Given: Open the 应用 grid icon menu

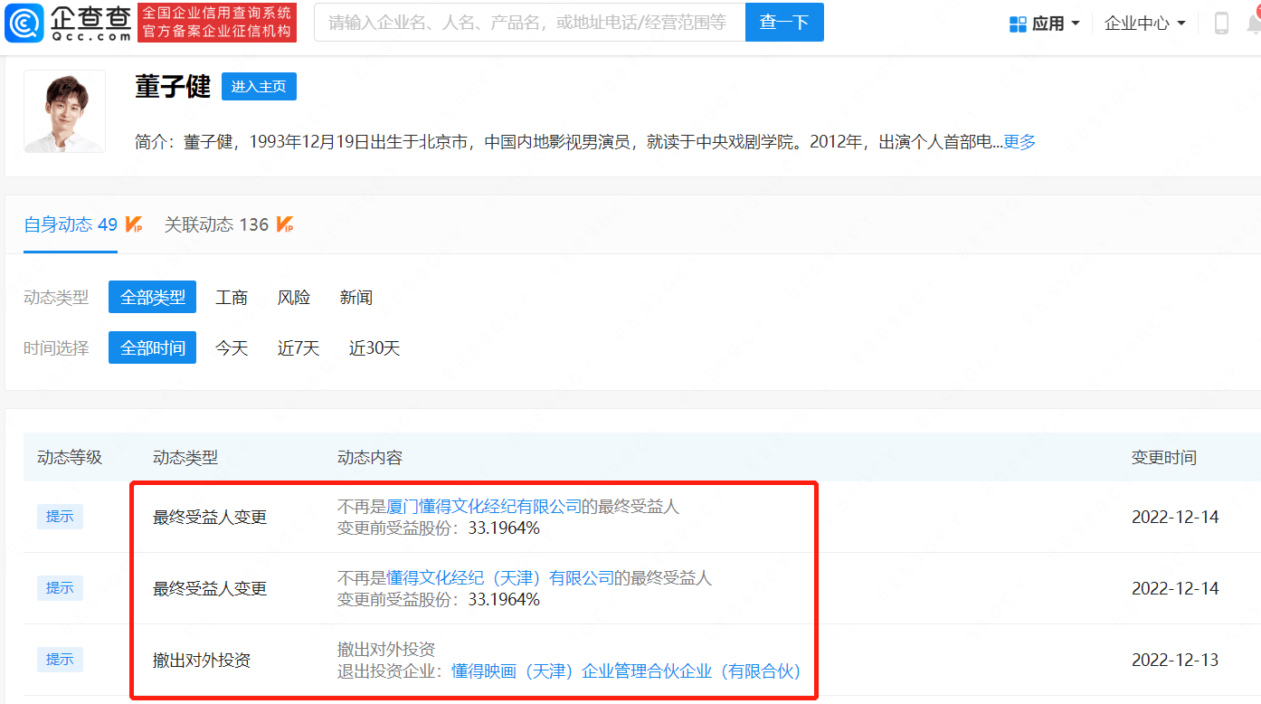Looking at the screenshot, I should 1018,24.
